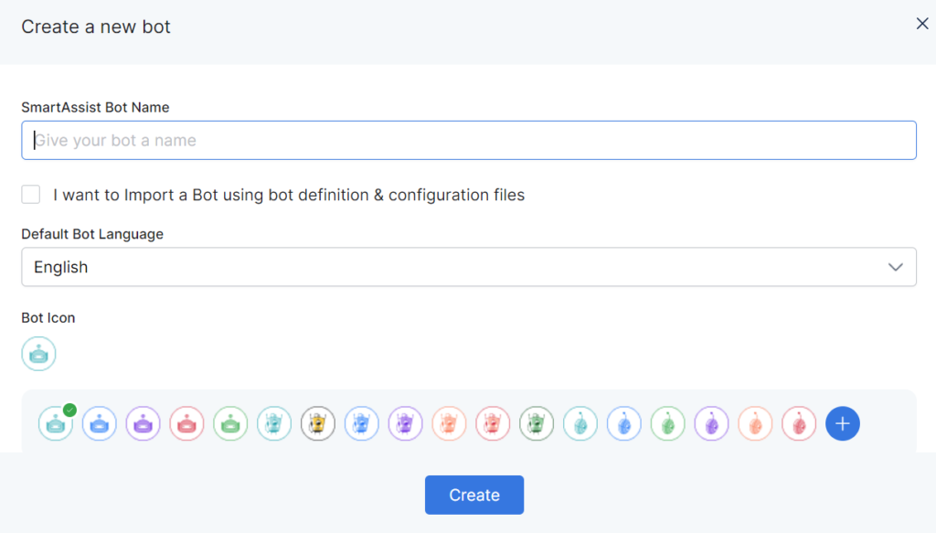
Task: Open the Default Bot Language dropdown
Action: click(468, 266)
